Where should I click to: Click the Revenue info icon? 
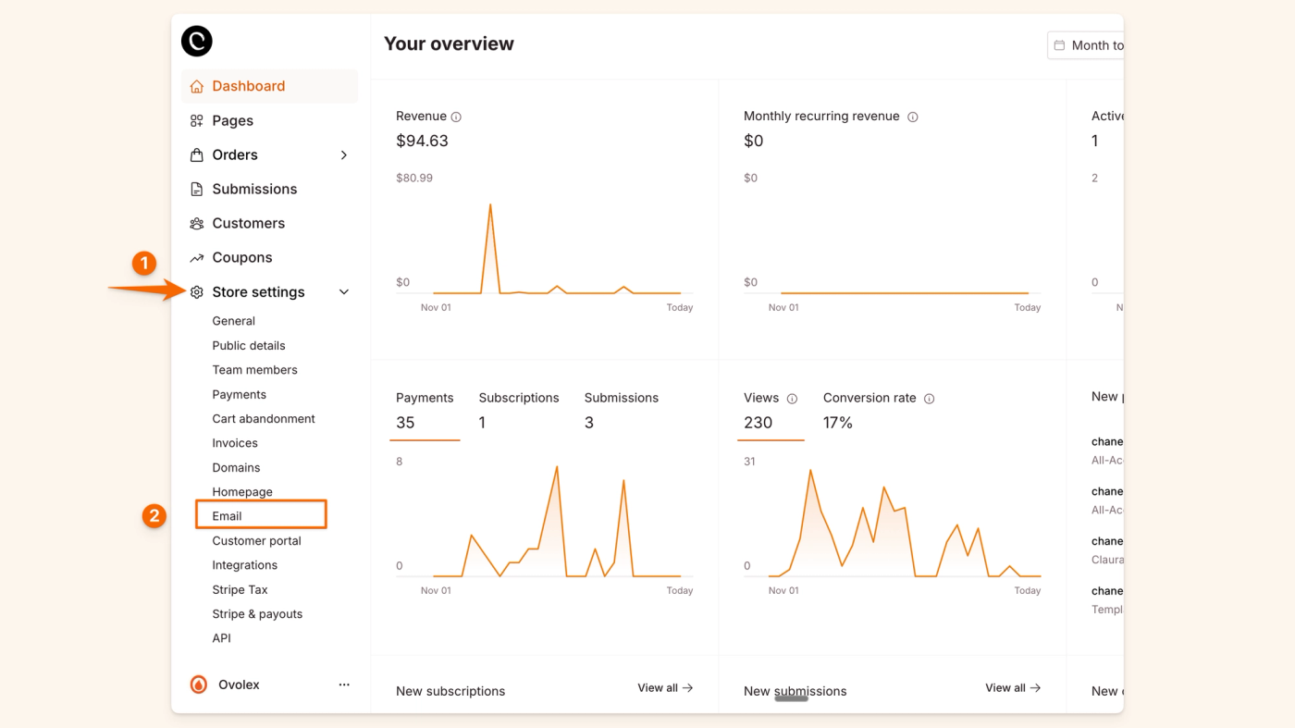(456, 117)
